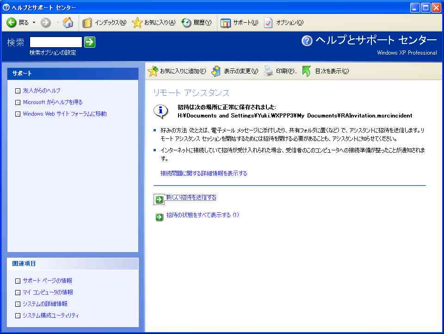
Task: Click the green Back arrow button
Action: (12, 22)
